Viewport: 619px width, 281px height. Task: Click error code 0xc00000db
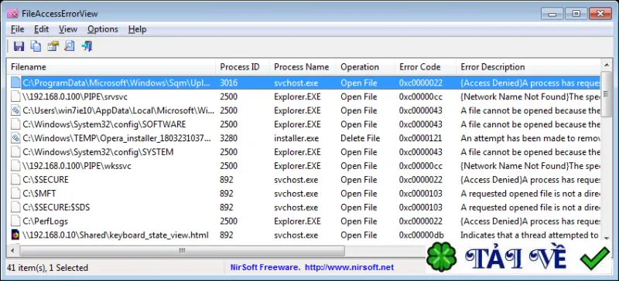[x=421, y=235]
